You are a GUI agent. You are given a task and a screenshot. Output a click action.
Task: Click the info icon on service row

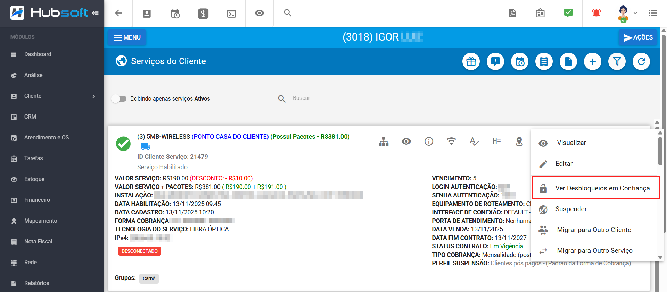pos(429,141)
